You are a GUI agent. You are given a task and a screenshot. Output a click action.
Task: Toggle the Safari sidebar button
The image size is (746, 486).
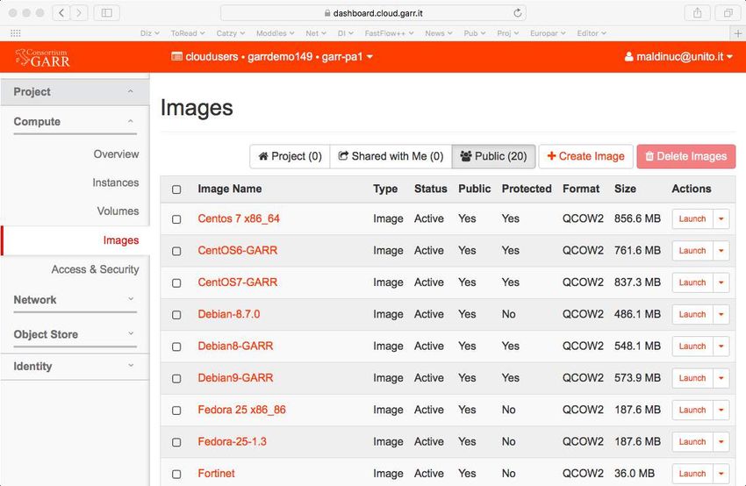pyautogui.click(x=106, y=13)
